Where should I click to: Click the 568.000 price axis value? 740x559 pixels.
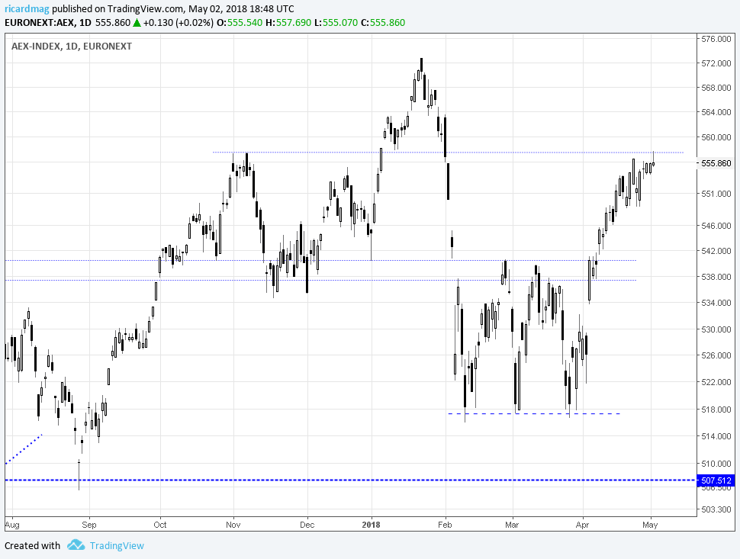point(716,88)
